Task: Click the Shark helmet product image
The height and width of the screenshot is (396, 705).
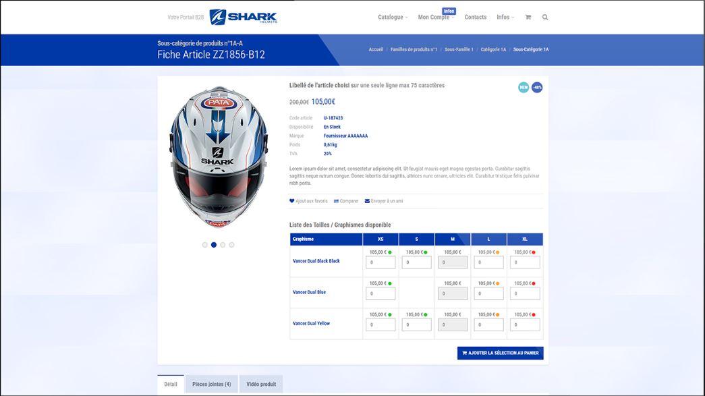Action: [218, 157]
